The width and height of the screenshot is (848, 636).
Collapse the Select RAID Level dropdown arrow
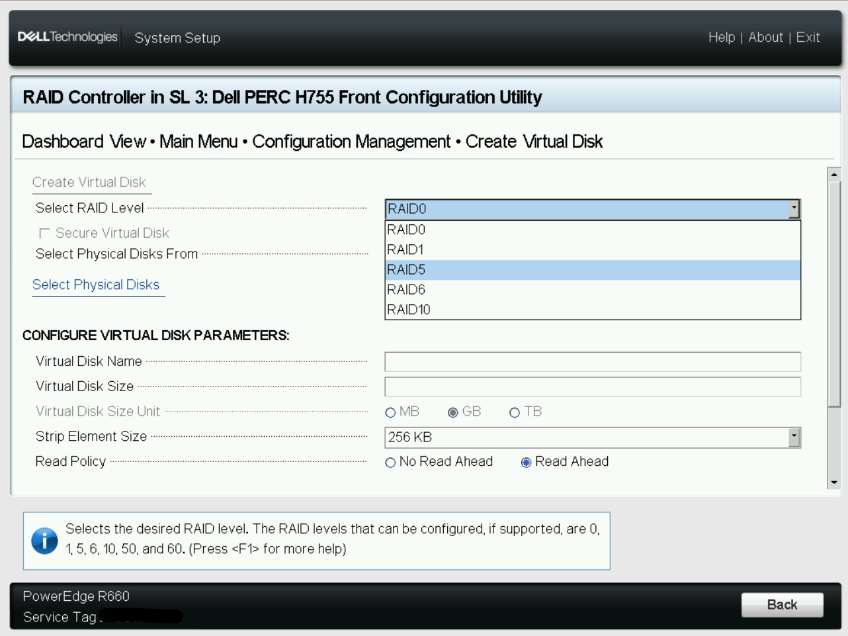[794, 209]
